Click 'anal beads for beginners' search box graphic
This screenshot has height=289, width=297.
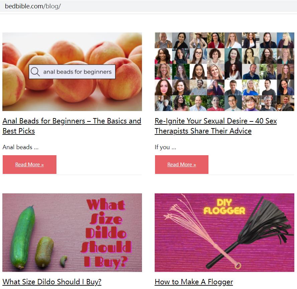pos(72,72)
